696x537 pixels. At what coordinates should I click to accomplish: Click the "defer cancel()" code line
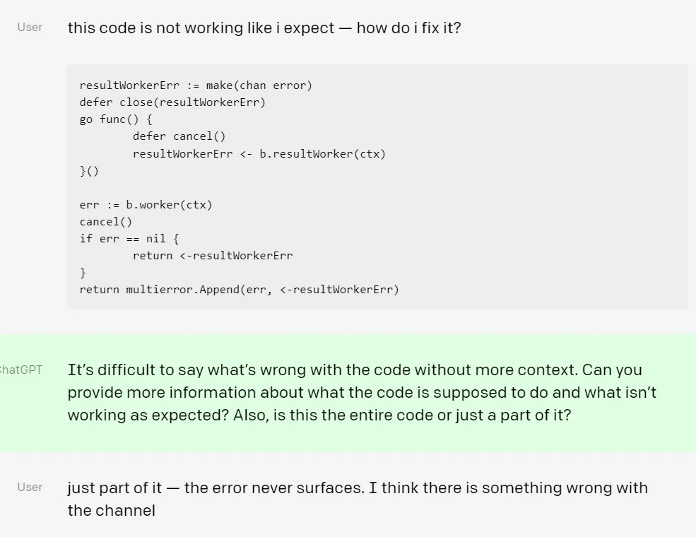(179, 136)
